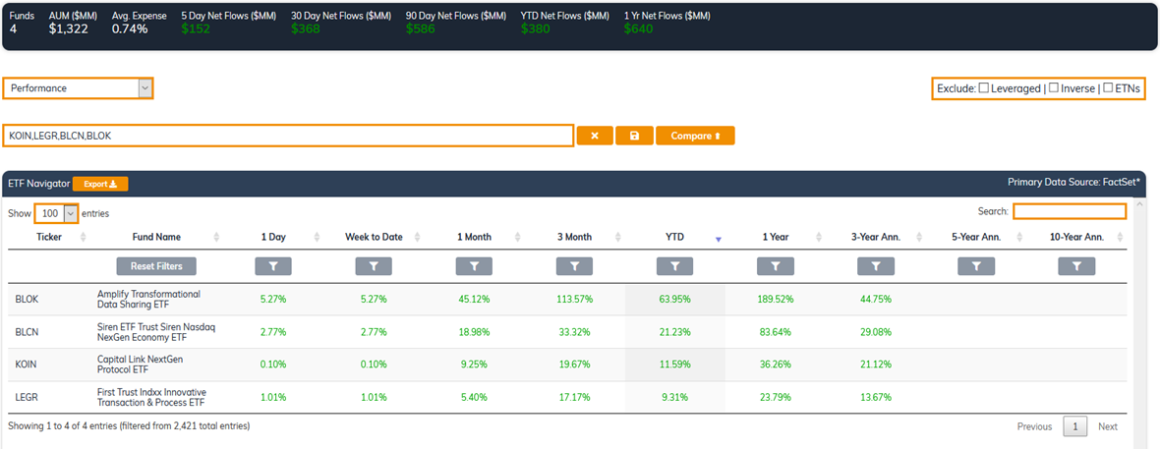Viewport: 1160px width, 449px height.
Task: Select the KOIN ticker cell
Action: click(26, 365)
